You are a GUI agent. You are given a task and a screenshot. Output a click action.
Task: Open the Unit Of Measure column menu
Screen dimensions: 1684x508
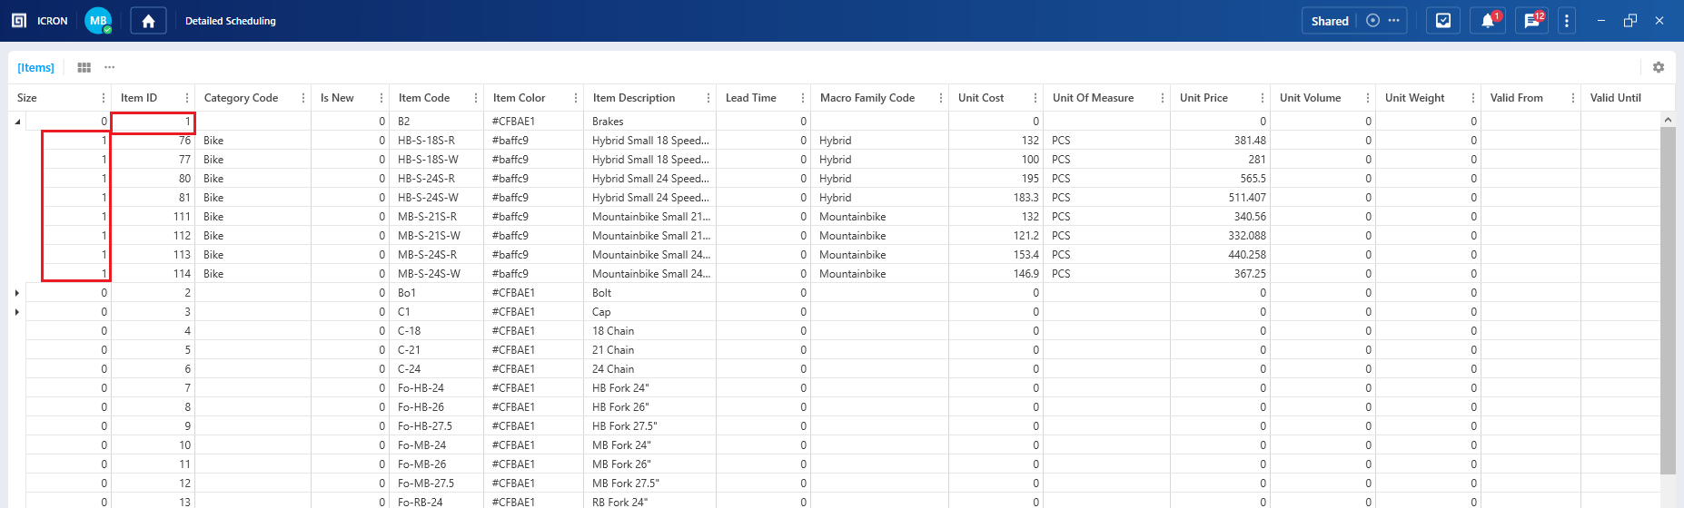(1162, 98)
